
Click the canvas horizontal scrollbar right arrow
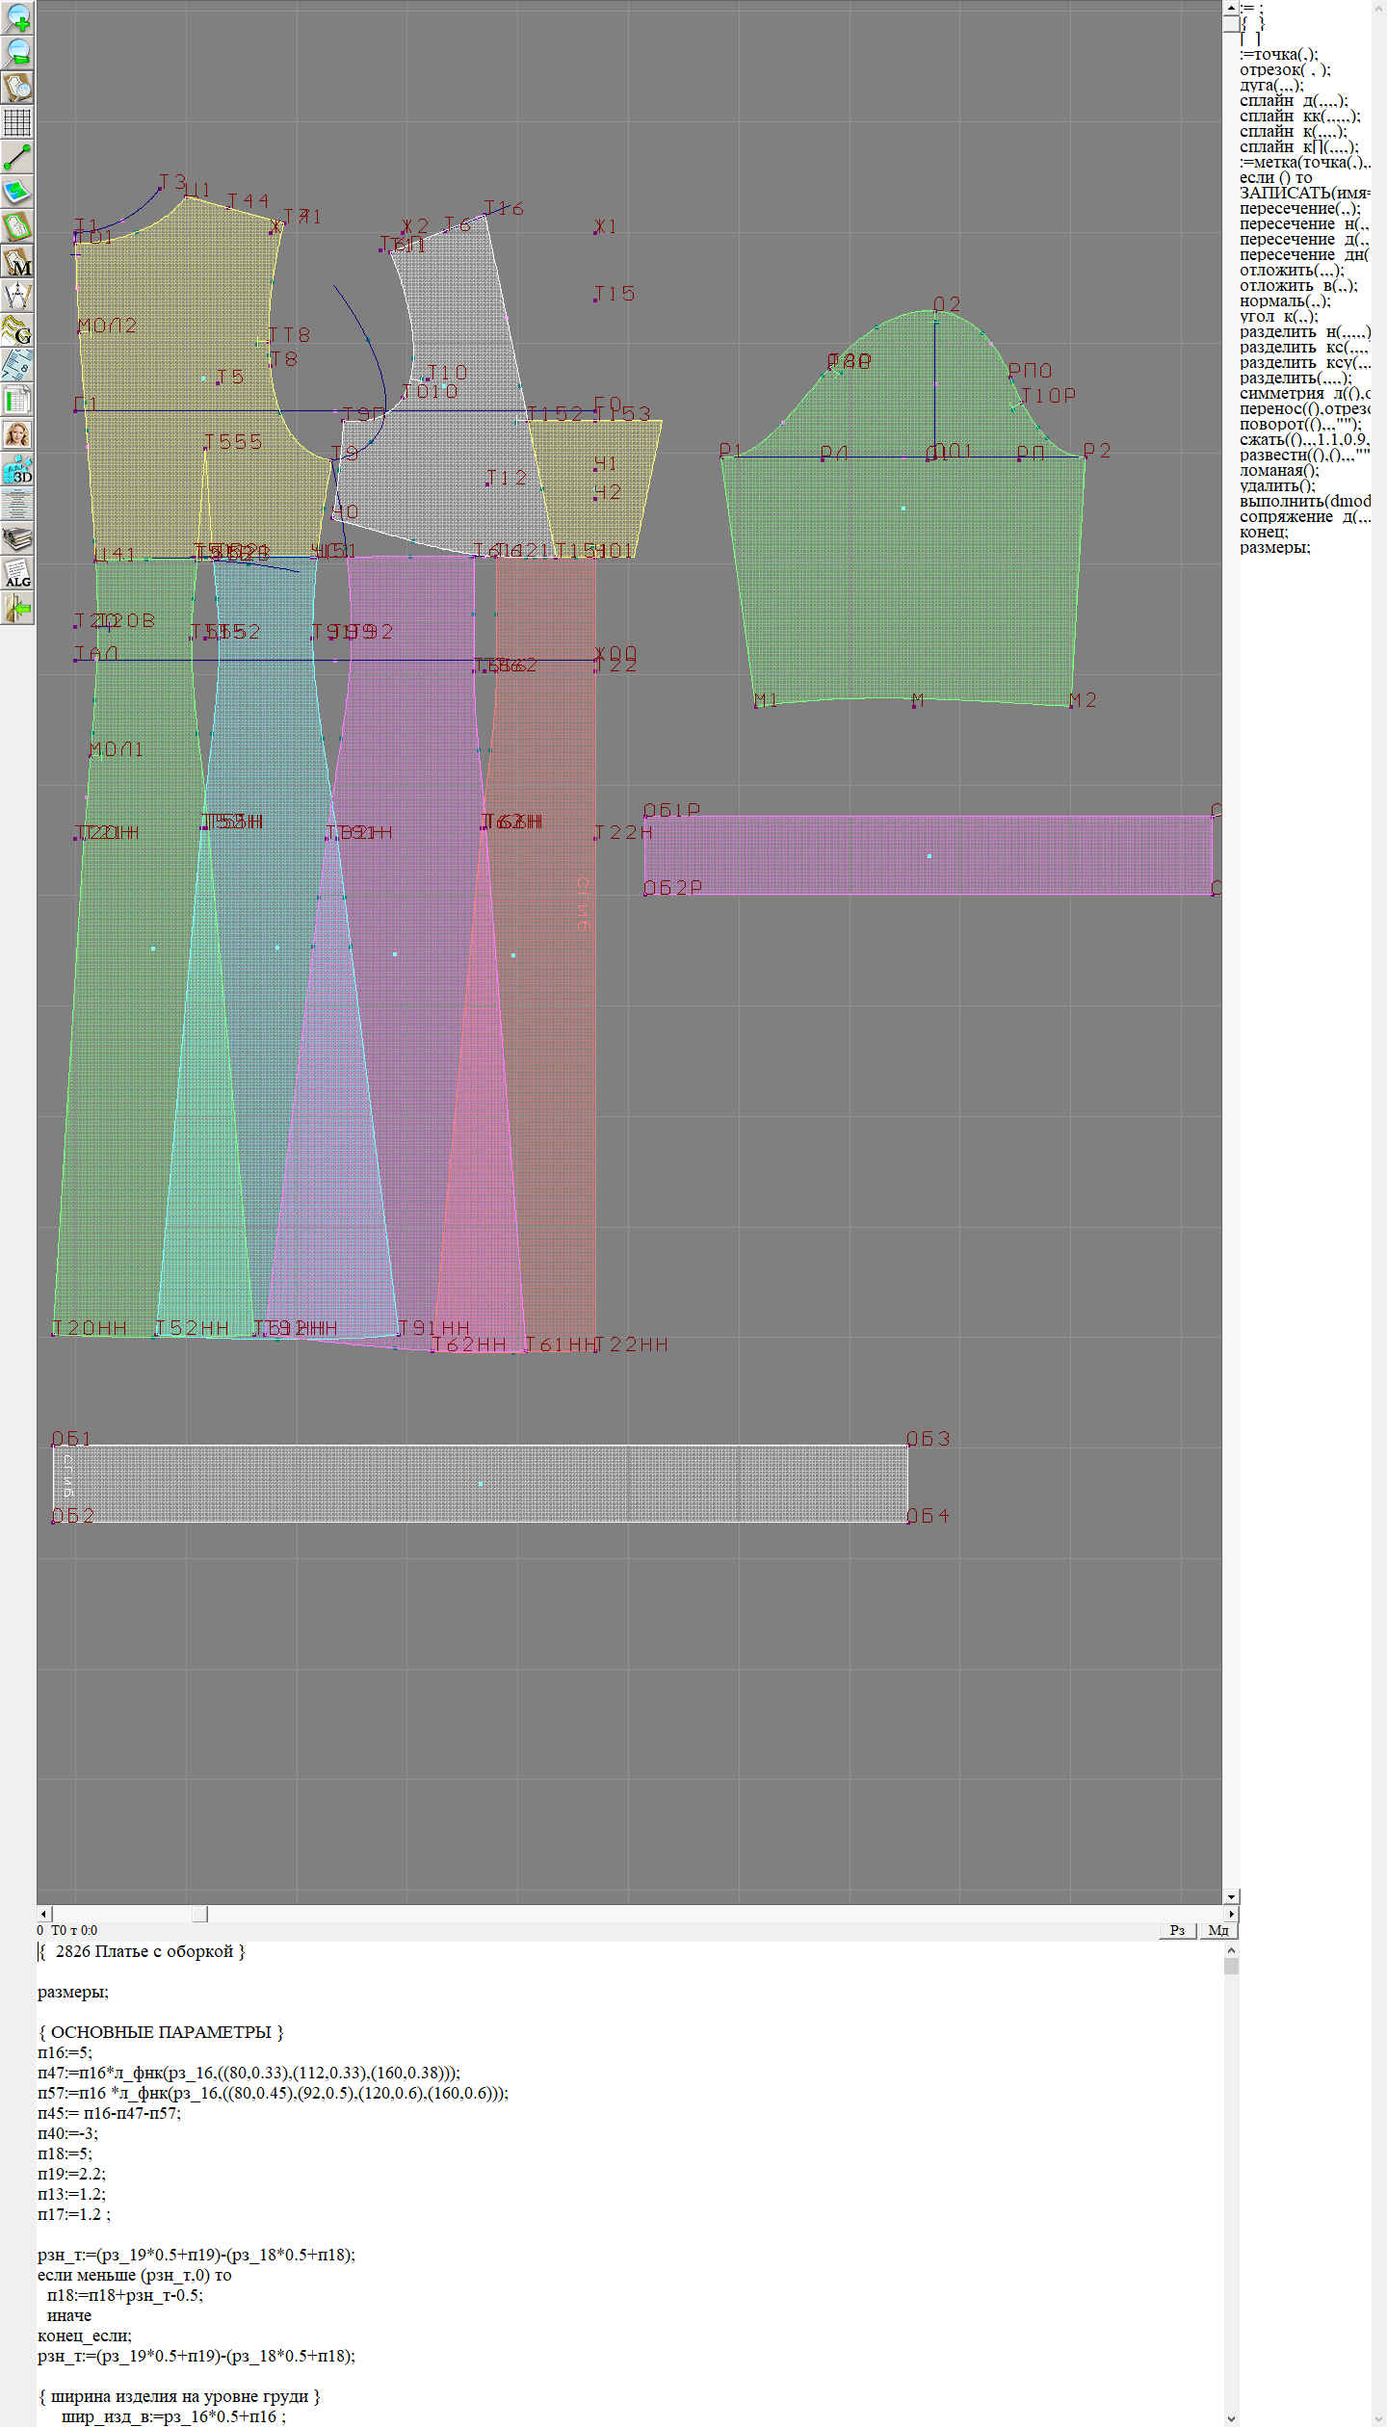pos(1231,1914)
